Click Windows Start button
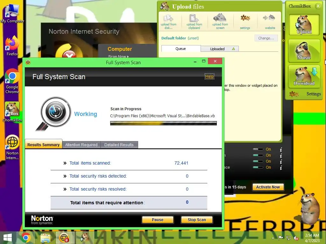 coord(8,238)
